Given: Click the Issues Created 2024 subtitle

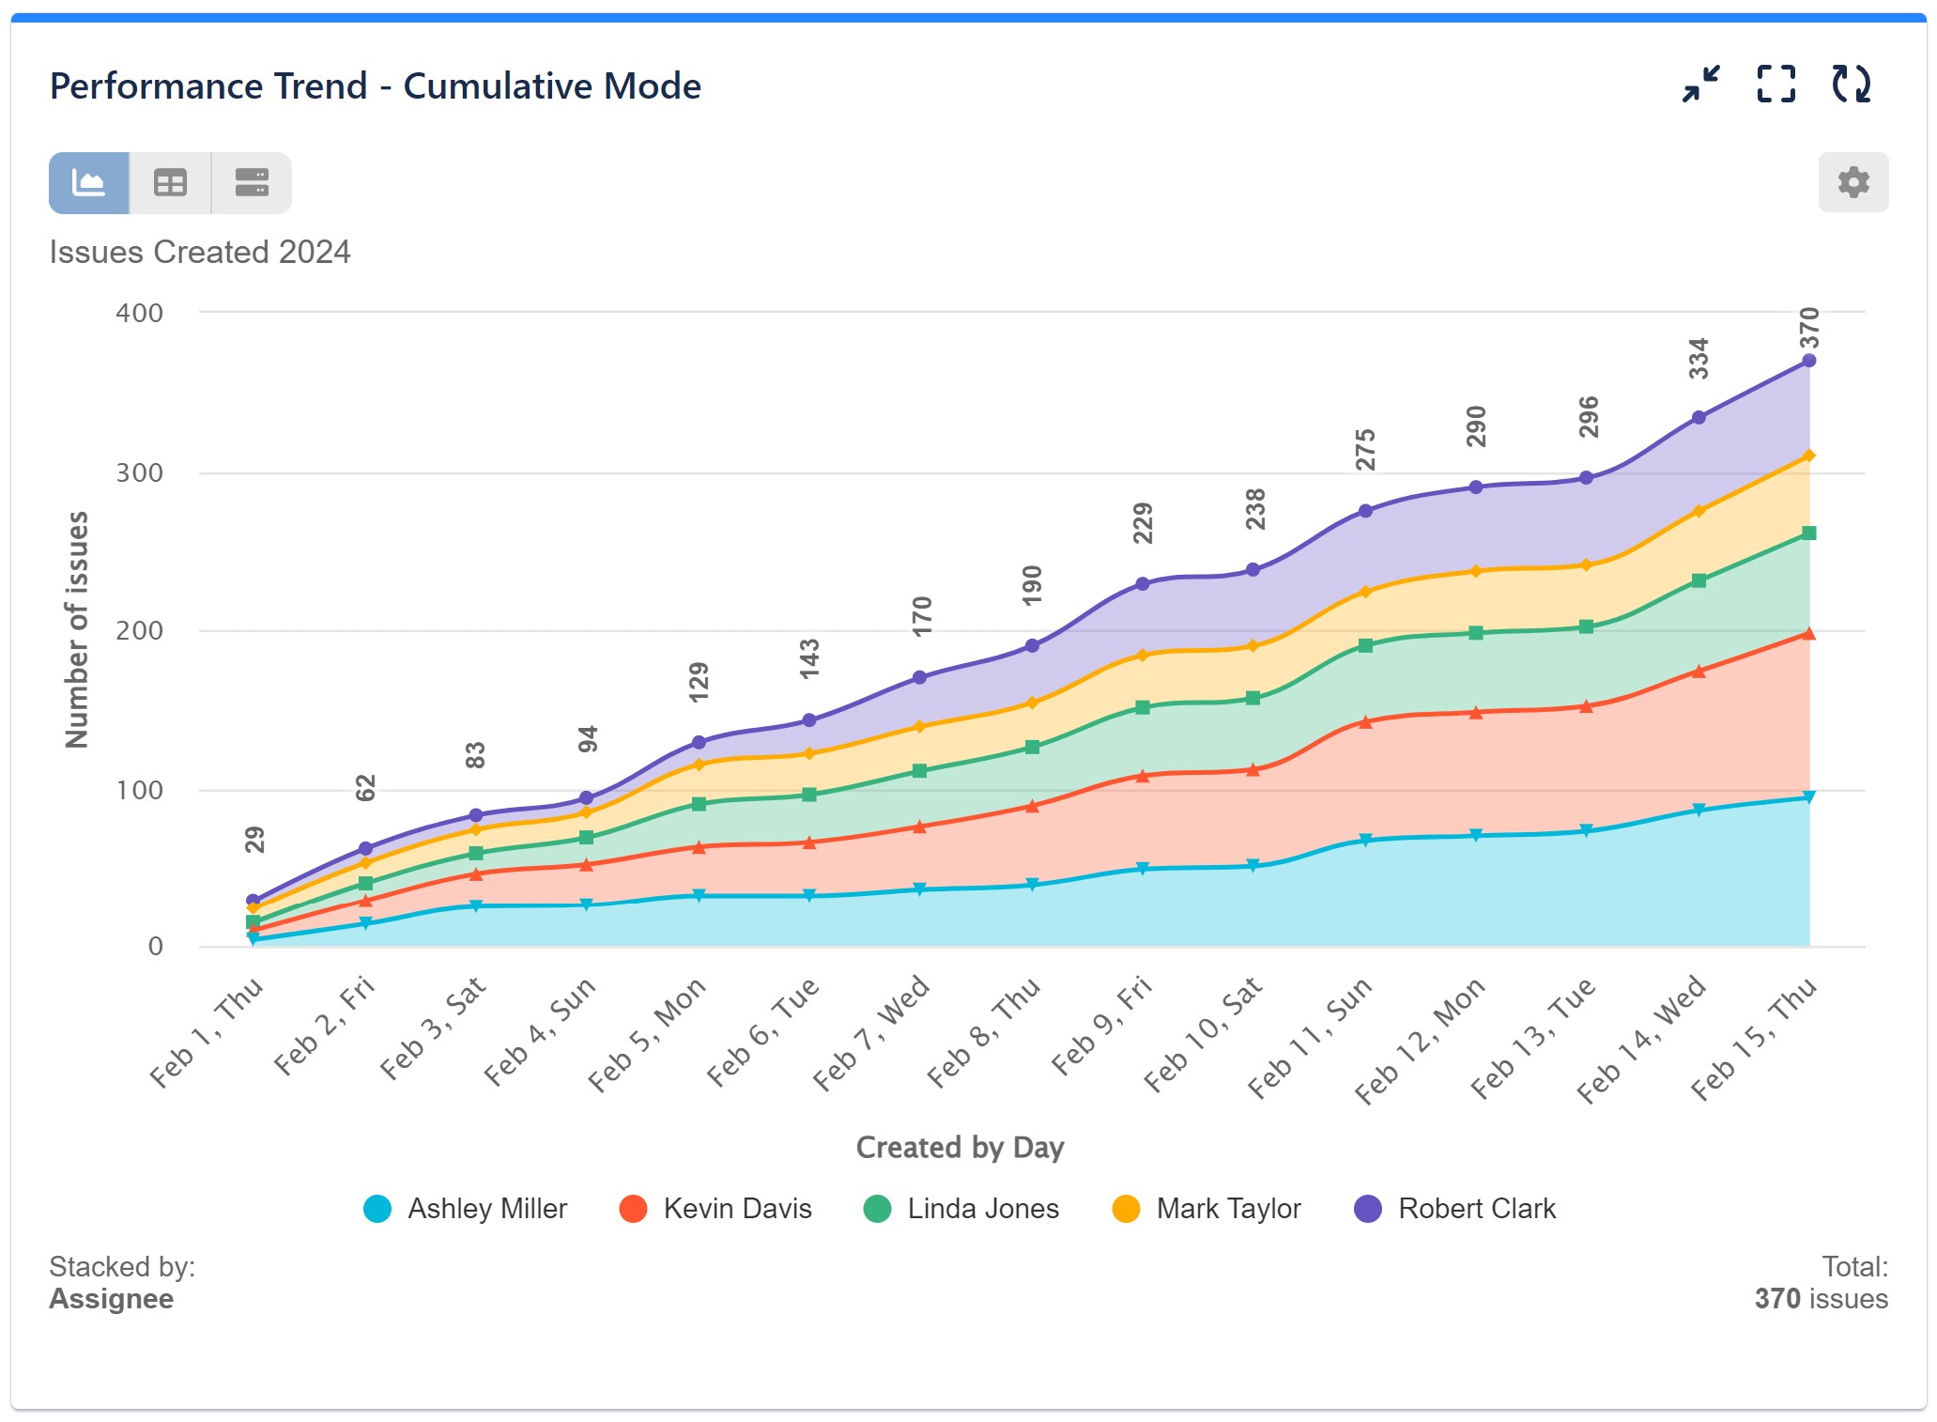Looking at the screenshot, I should [200, 252].
